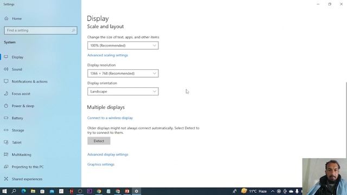Open PowerPoint from taskbar
Screen dimensions: 347x195
(x=127, y=191)
